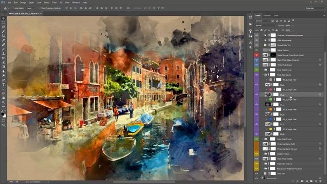
Task: Hide the Contrast / Brightness Adjustment layer
Action: pos(256,35)
